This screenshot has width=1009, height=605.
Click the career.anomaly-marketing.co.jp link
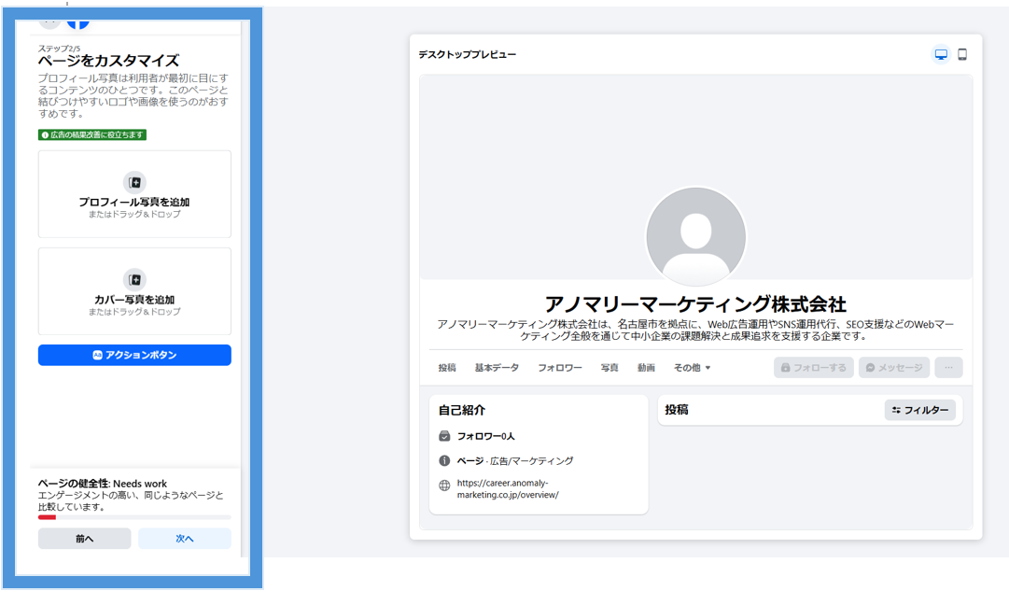click(x=508, y=489)
